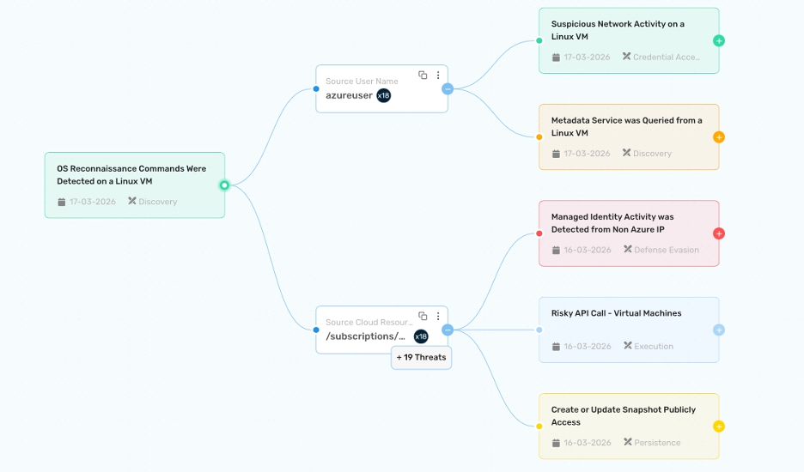The width and height of the screenshot is (804, 472).
Task: Click tactic icon beside Defense Evasion
Action: (628, 249)
